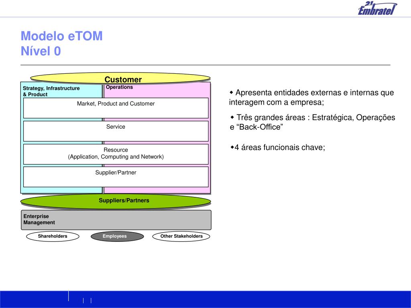This screenshot has width=411, height=308.
Task: Click bullet 'Apresenta entidades externas e internas'
Action: click(311, 97)
